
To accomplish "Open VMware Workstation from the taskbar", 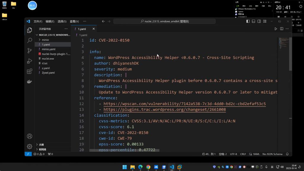I will 180,167.
